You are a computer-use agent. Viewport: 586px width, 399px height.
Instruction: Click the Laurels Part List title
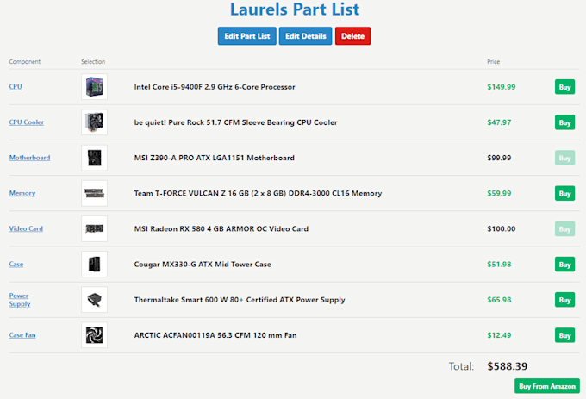pos(295,9)
